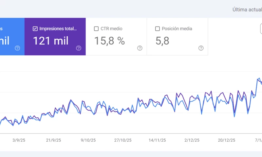
Task: Select the 121 mil impressions value
Action: (51, 41)
